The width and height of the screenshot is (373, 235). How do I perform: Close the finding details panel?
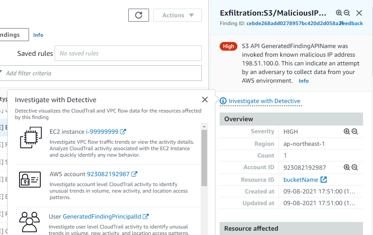[359, 13]
